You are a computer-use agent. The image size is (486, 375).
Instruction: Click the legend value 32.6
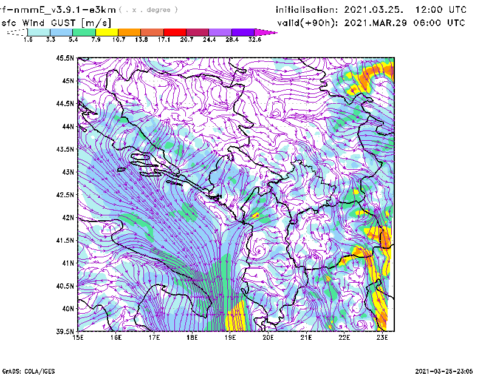255,39
